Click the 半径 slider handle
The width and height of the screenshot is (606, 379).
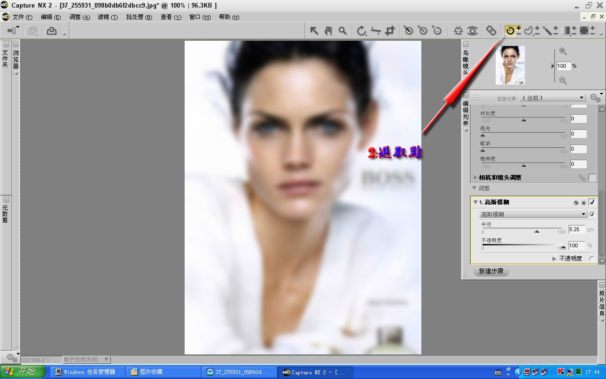[x=537, y=231]
